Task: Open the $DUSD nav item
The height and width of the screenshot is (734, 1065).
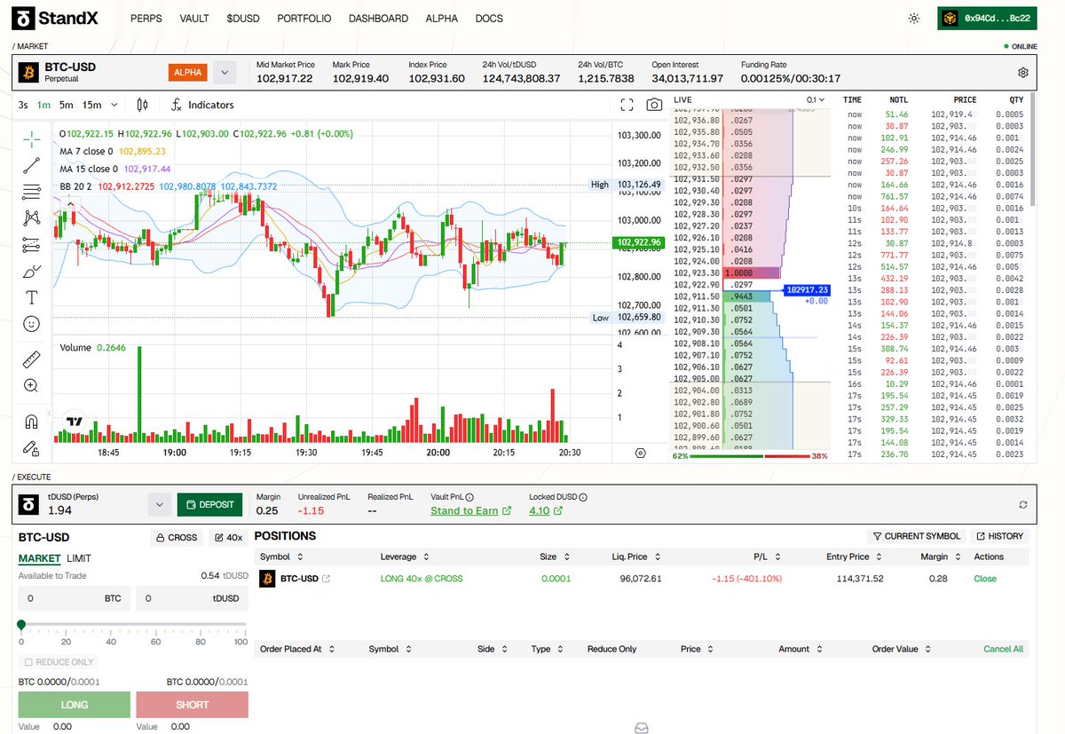Action: pyautogui.click(x=243, y=19)
